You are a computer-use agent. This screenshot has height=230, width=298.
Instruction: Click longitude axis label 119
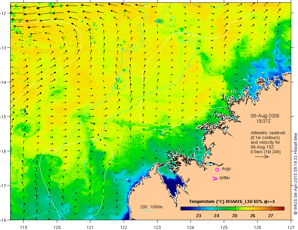[x=23, y=227]
